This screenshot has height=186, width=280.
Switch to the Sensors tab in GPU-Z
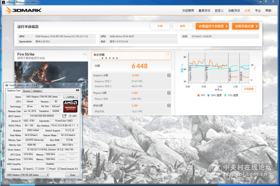27,91
